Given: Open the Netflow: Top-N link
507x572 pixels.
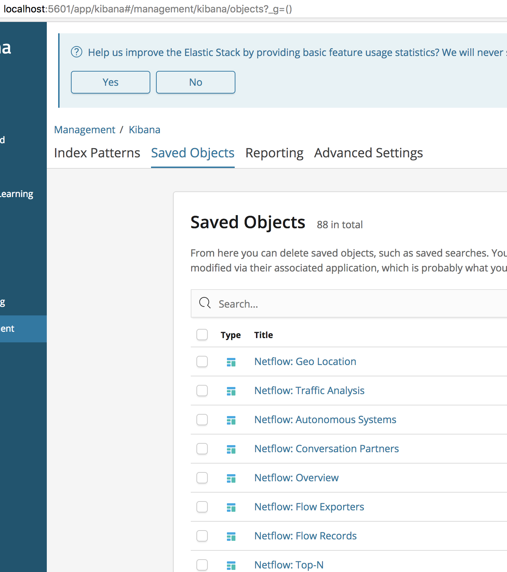Looking at the screenshot, I should coord(289,565).
